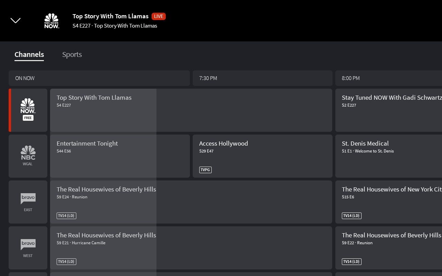Select the NBC WGAL channel icon
442x276 pixels.
point(28,156)
